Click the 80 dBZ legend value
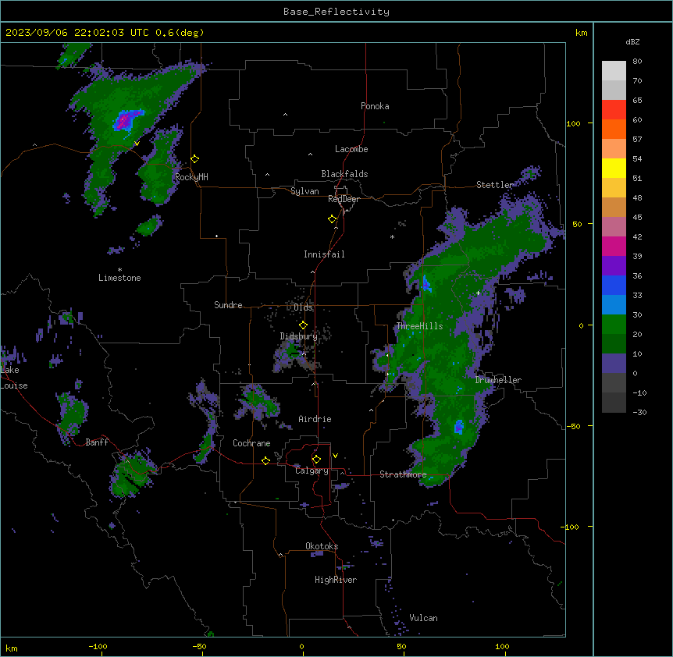 tap(637, 62)
